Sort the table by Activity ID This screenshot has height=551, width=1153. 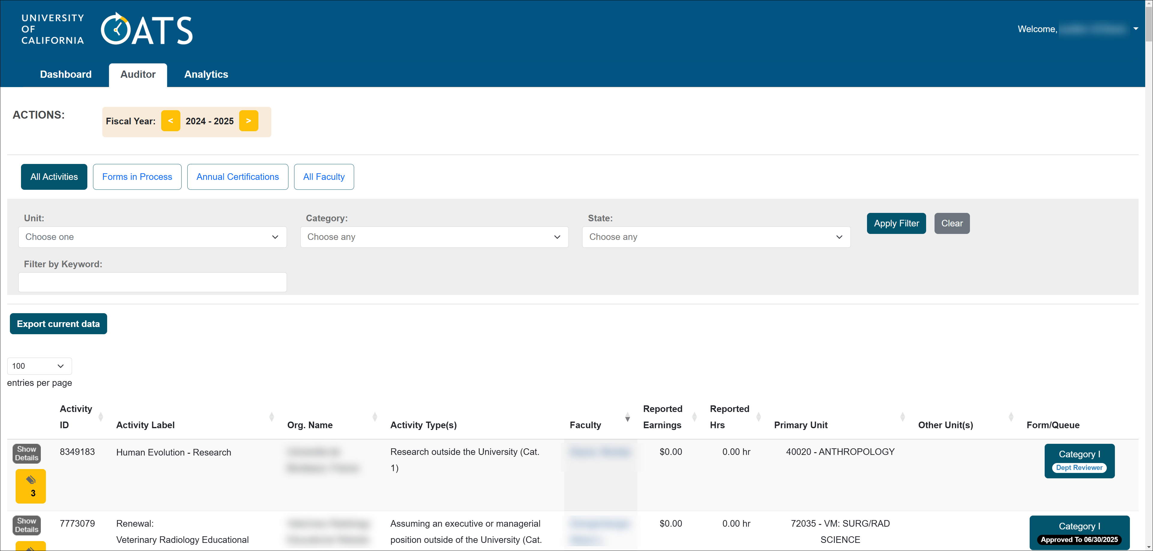point(101,416)
